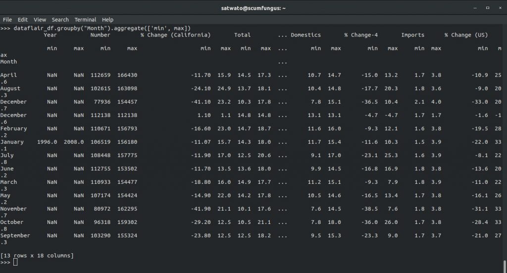Click the cursor at the final prompt
Viewport: 507px width, 273px height.
[15, 262]
